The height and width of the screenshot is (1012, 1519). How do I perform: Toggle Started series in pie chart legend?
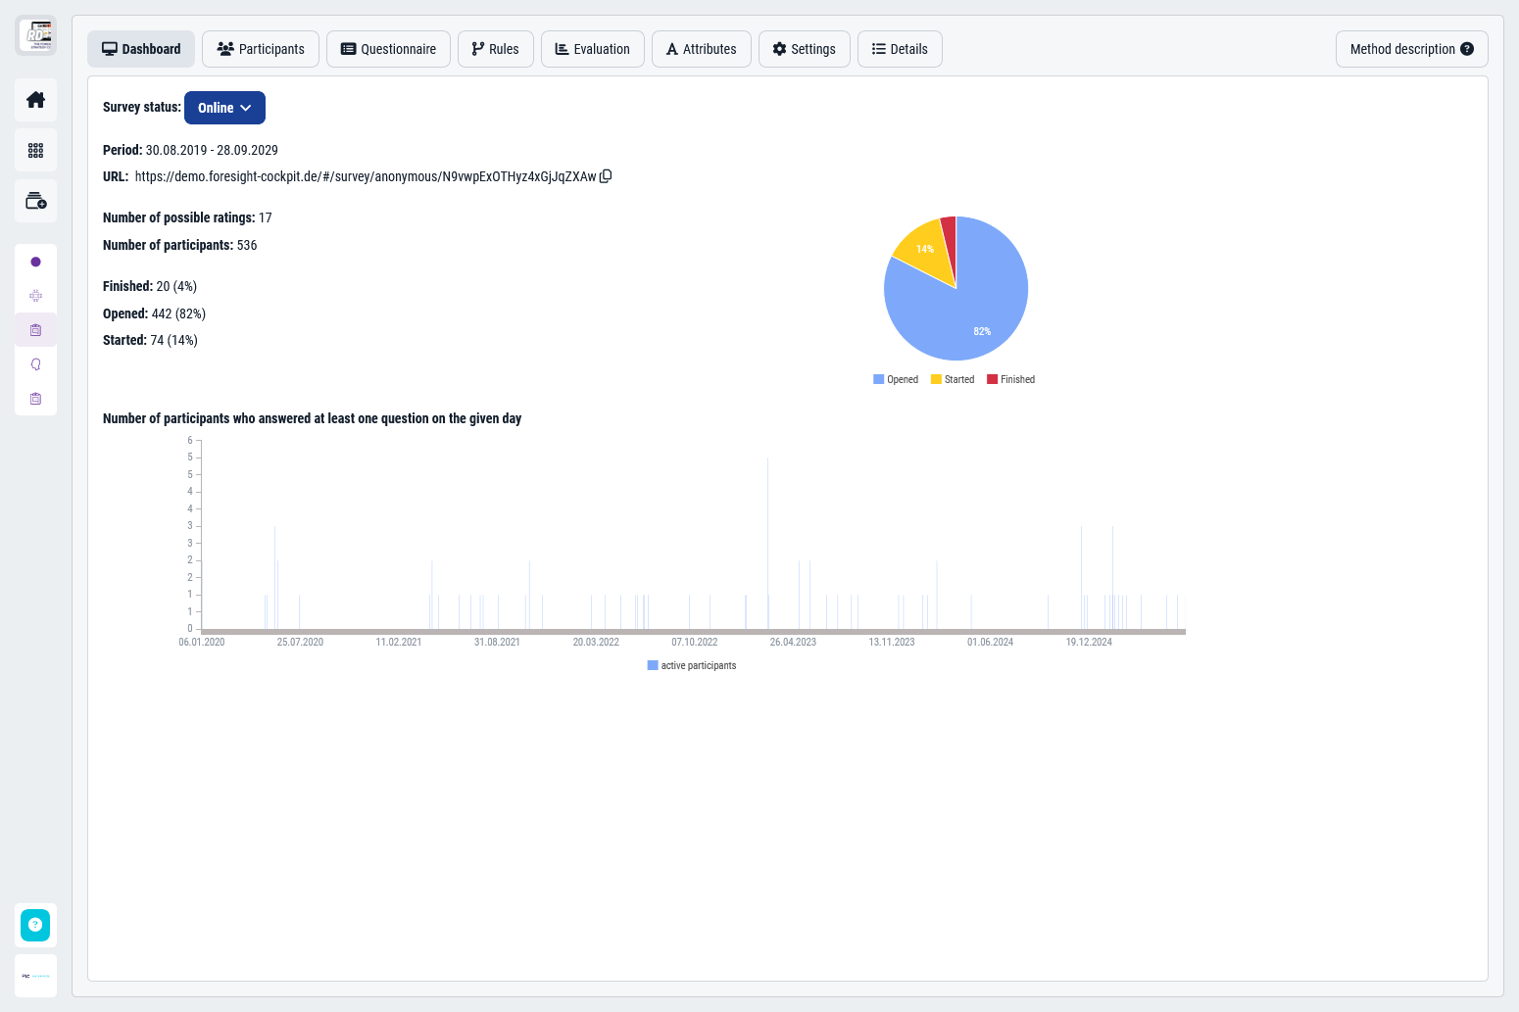(953, 380)
